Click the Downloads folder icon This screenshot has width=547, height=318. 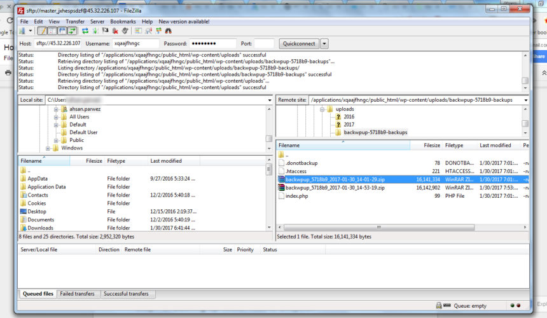24,228
